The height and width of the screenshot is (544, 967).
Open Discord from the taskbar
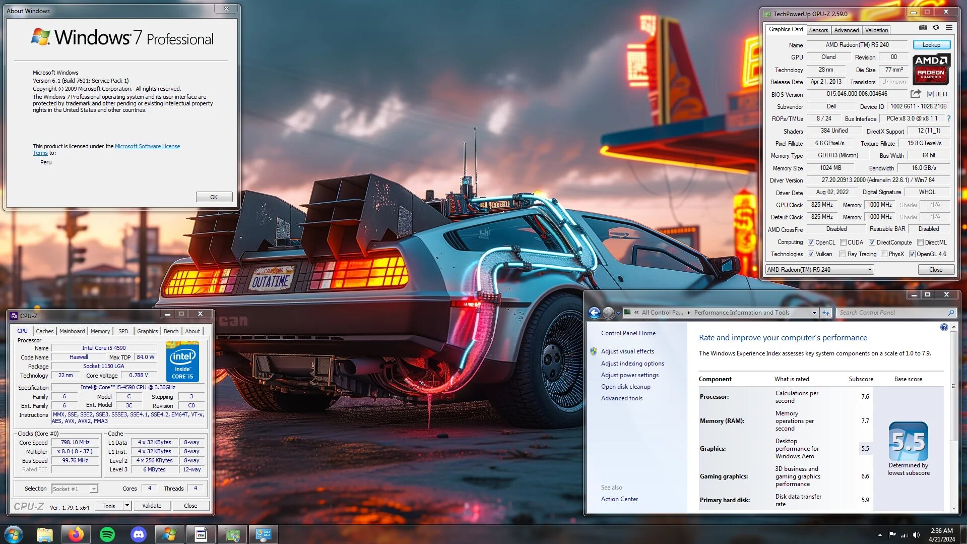pyautogui.click(x=139, y=534)
